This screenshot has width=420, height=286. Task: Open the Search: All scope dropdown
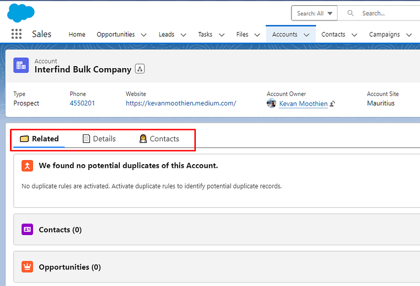314,13
